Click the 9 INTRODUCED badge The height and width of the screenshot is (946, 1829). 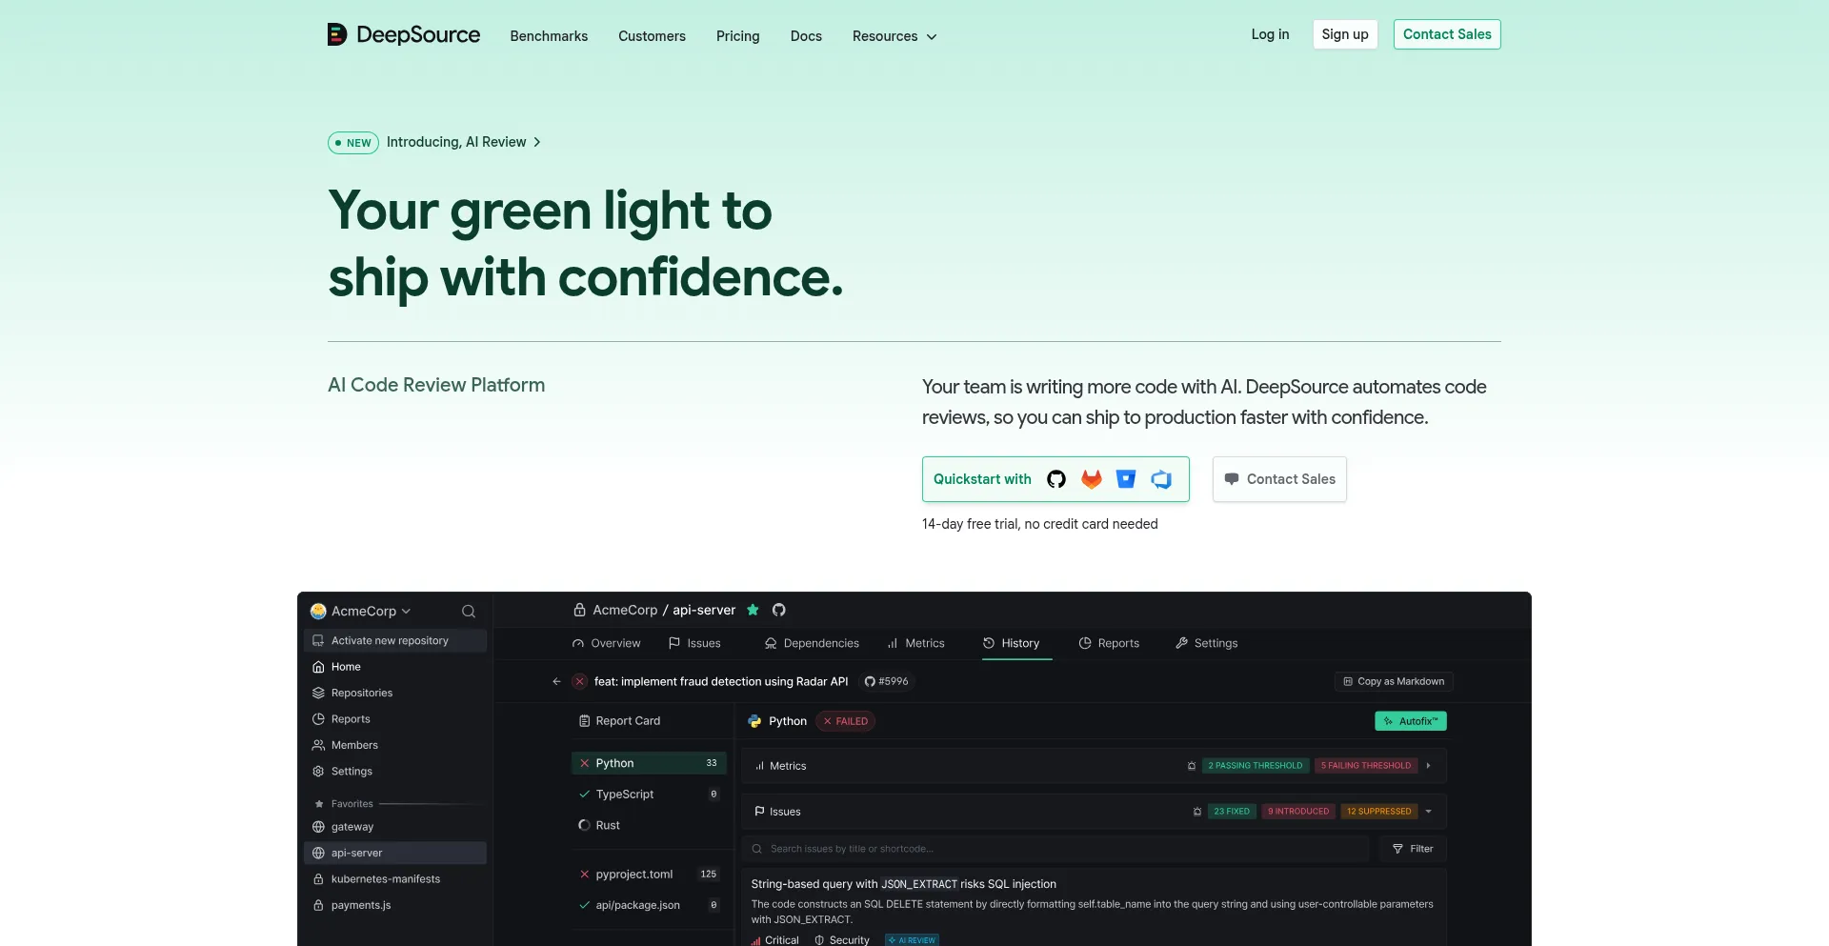coord(1297,812)
